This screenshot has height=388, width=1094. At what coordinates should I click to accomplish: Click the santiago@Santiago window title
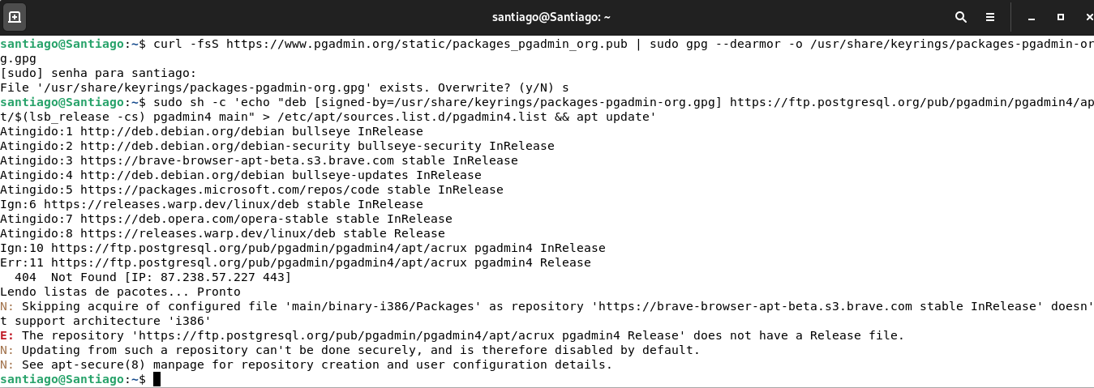[549, 16]
